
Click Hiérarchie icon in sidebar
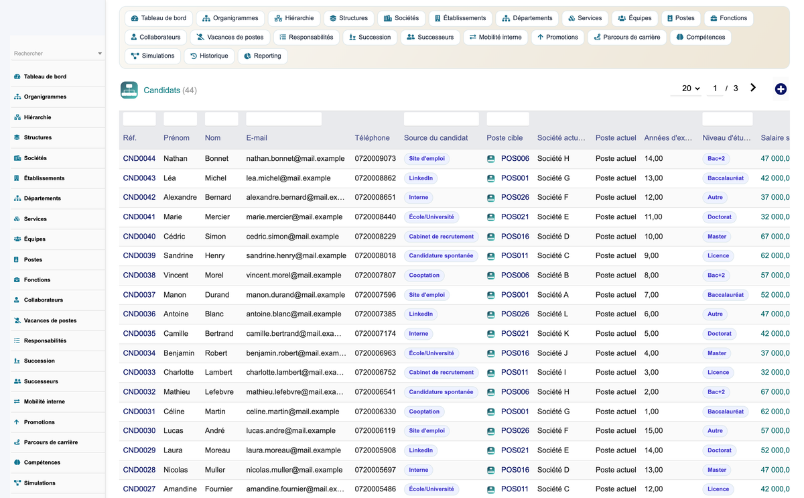click(17, 117)
